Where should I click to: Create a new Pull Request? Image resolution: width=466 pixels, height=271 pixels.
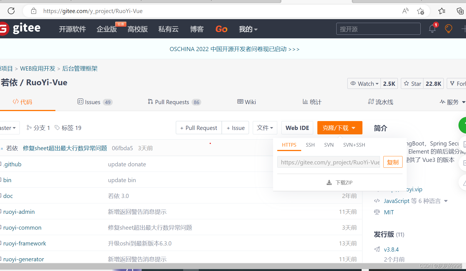pos(199,128)
